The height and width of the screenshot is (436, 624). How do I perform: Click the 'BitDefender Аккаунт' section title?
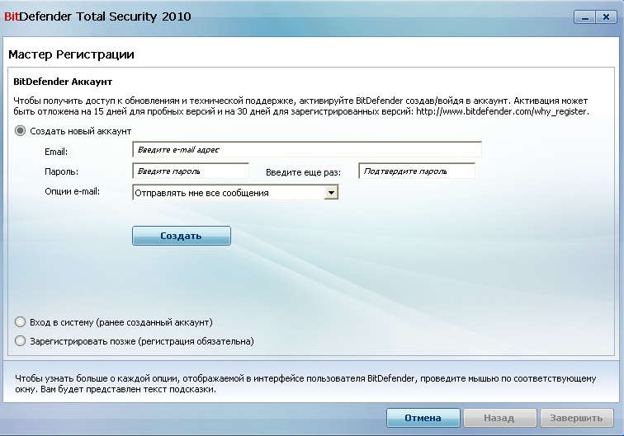point(63,82)
